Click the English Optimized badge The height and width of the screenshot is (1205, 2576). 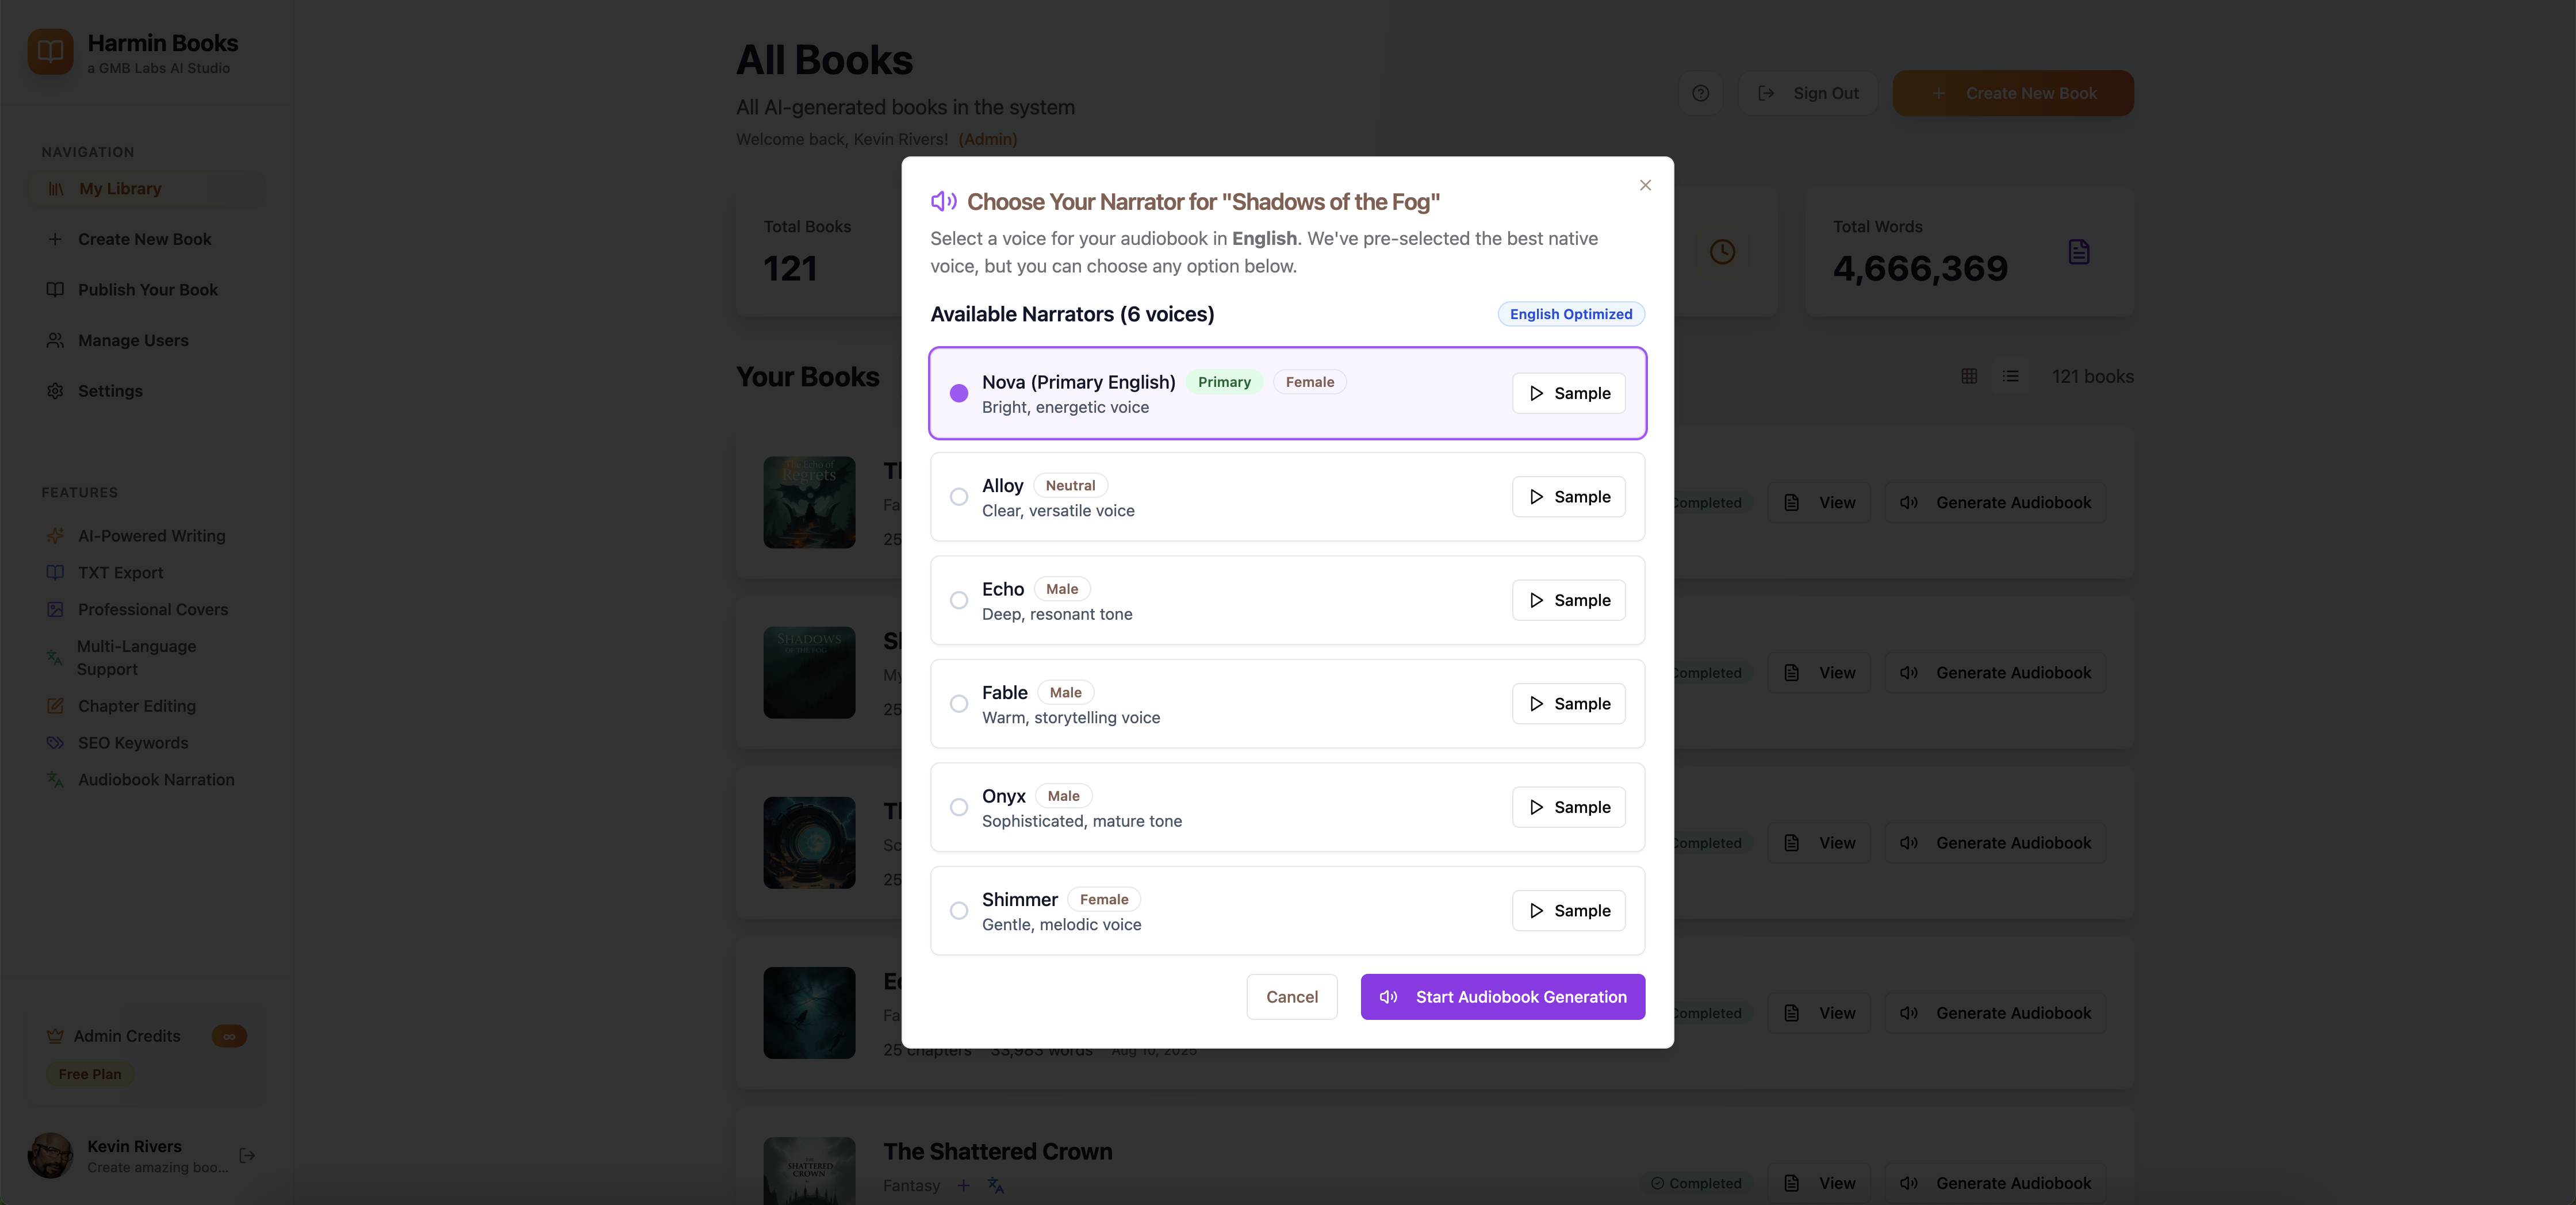click(x=1570, y=314)
